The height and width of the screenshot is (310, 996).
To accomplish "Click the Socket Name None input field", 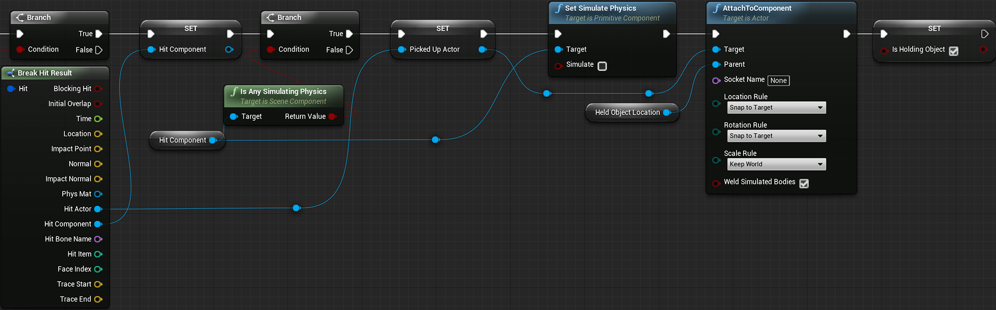I will point(778,80).
